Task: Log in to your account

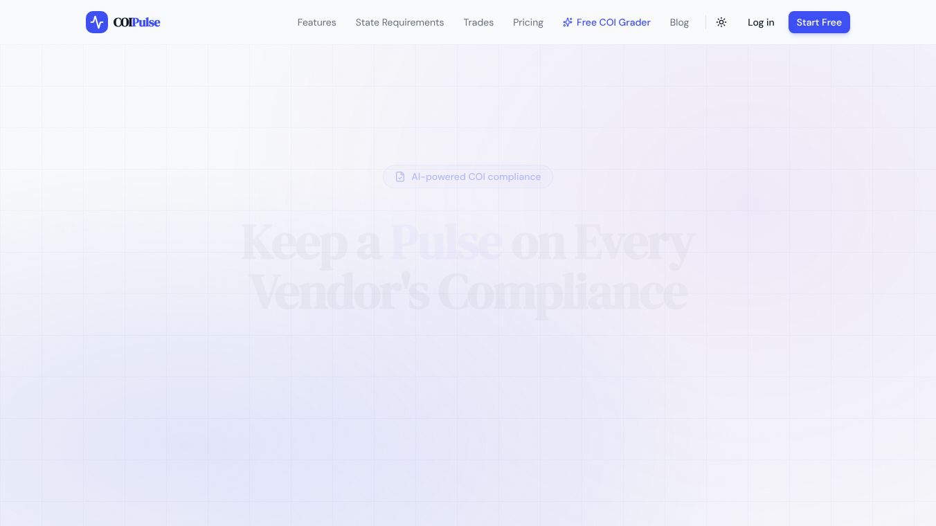Action: pyautogui.click(x=761, y=22)
